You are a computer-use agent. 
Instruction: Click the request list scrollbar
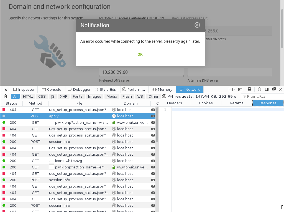click(157, 125)
